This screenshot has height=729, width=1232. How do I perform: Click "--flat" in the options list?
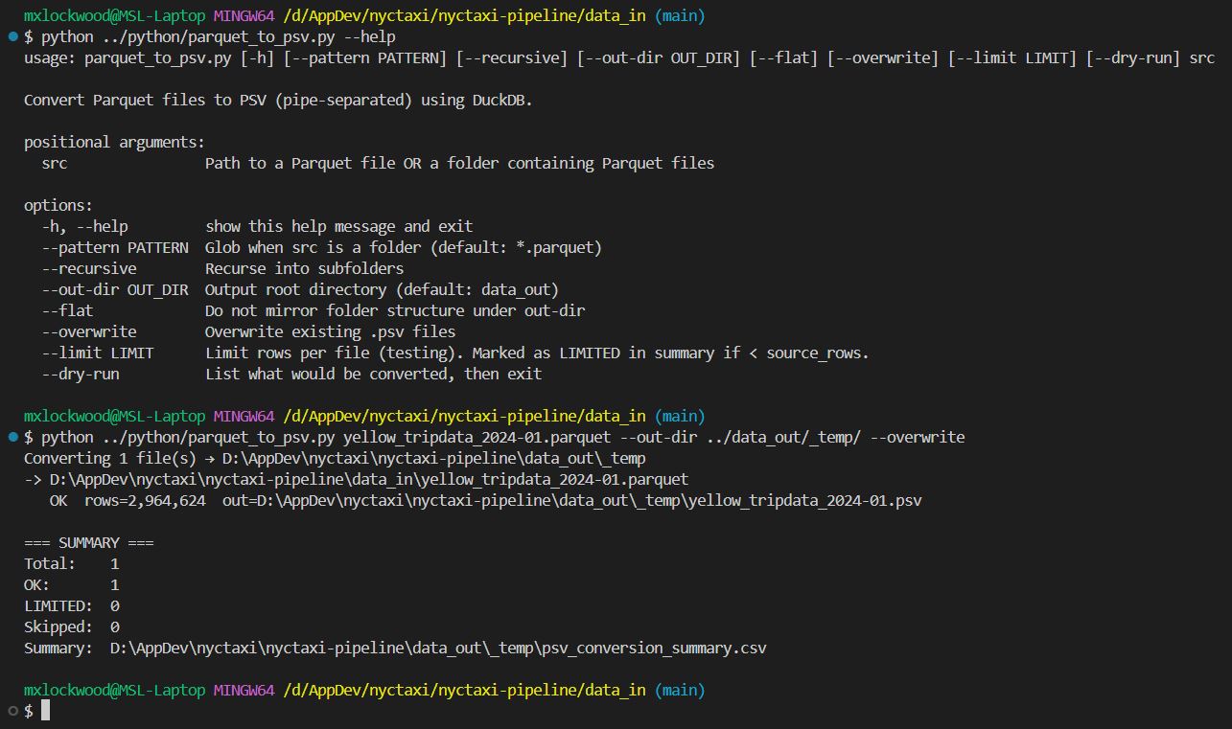(x=67, y=310)
